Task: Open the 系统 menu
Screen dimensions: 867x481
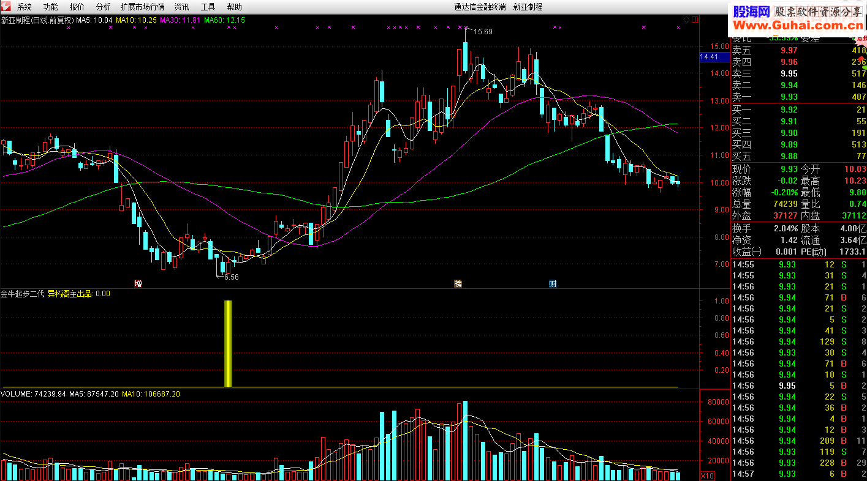Action: coord(25,7)
